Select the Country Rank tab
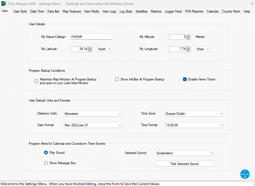255x186 pixels. (231, 11)
